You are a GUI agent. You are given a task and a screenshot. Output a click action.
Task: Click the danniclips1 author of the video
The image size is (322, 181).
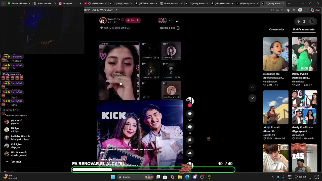pyautogui.click(x=106, y=159)
